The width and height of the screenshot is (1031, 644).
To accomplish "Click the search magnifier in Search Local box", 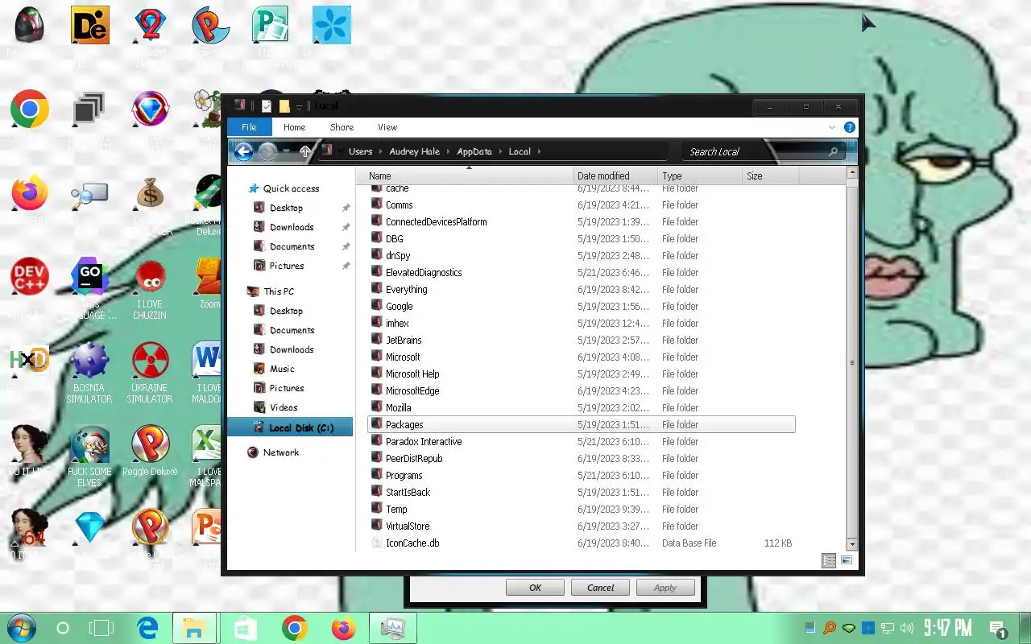I will click(x=833, y=151).
